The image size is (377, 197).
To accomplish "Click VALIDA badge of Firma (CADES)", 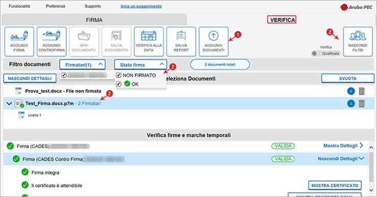I will point(283,146).
